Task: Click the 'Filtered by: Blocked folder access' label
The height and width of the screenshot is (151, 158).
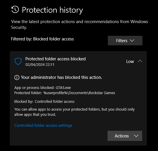Action: 42,39
